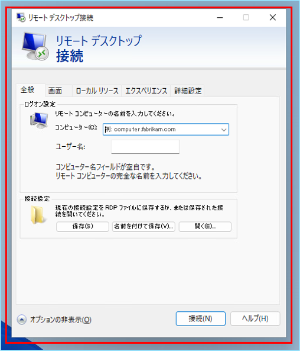Viewport: 300px width, 351px height.
Task: Open the 詳細設定 tab
Action: pos(188,91)
